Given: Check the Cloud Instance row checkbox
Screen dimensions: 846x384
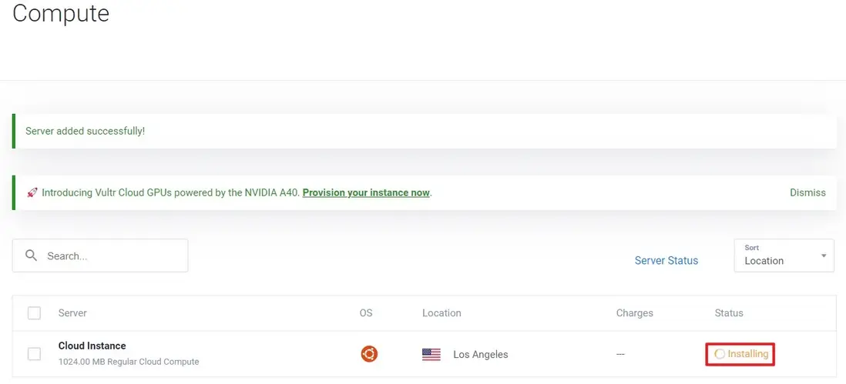Looking at the screenshot, I should click(34, 354).
